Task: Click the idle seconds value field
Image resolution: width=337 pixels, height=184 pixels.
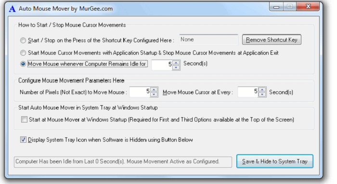Action: point(162,65)
